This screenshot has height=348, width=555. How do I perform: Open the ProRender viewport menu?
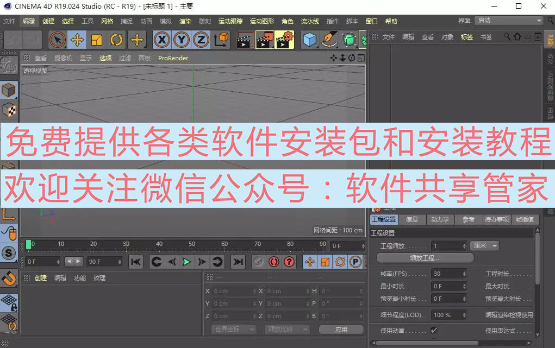click(173, 58)
